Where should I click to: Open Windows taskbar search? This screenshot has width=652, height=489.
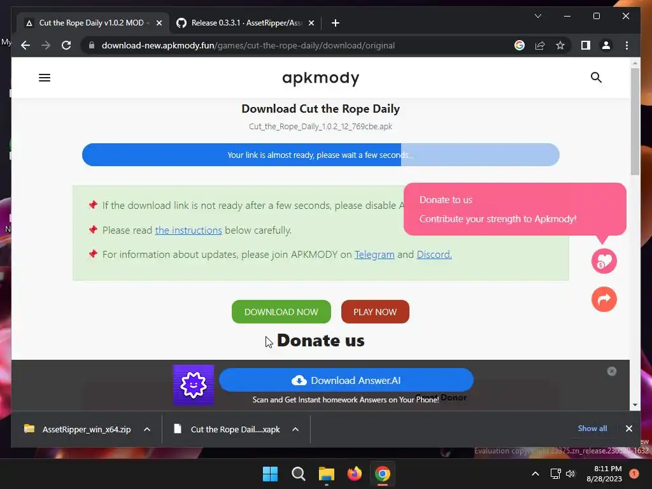tap(298, 474)
